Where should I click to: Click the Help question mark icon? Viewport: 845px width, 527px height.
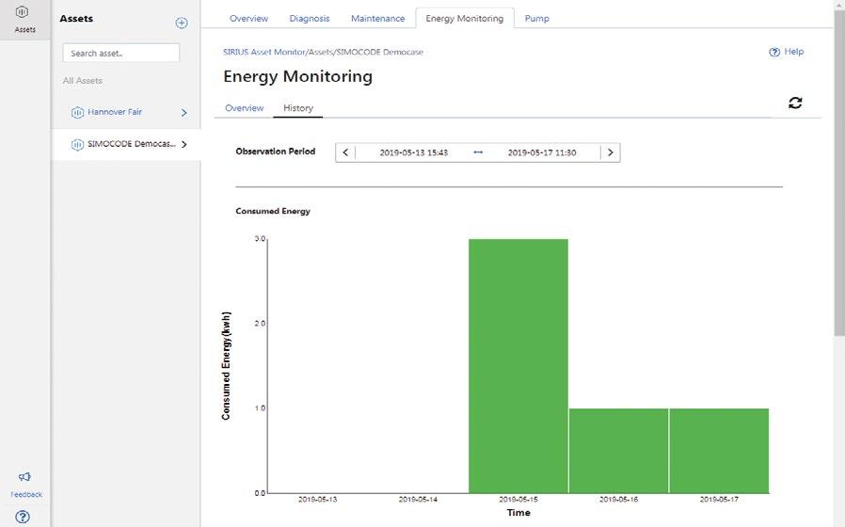tap(774, 53)
